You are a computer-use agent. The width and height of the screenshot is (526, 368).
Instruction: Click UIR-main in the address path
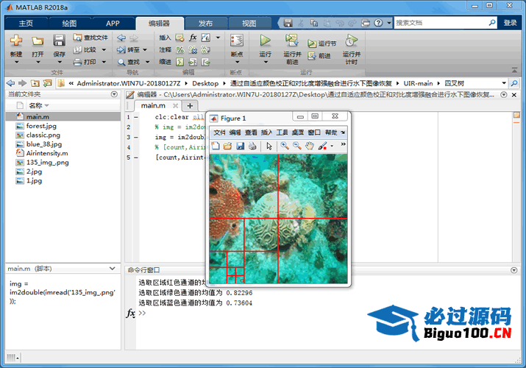(x=418, y=83)
